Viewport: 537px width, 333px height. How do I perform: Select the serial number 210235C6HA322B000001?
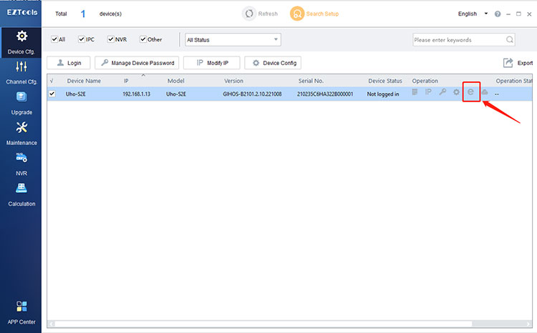click(325, 94)
